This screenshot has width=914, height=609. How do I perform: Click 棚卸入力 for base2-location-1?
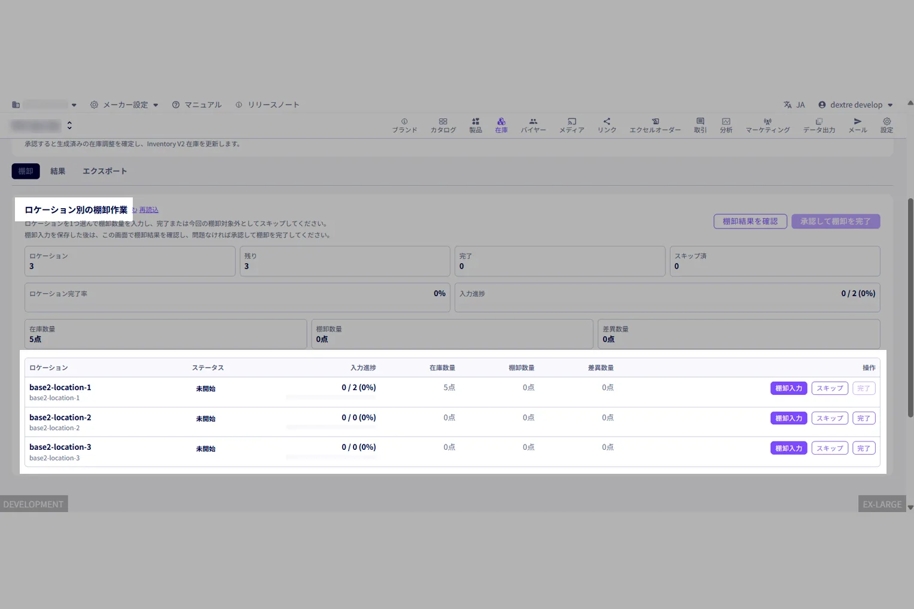pos(789,388)
